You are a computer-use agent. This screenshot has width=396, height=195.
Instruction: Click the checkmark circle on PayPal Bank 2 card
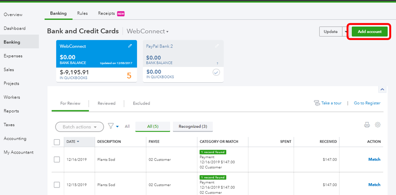[x=216, y=72]
